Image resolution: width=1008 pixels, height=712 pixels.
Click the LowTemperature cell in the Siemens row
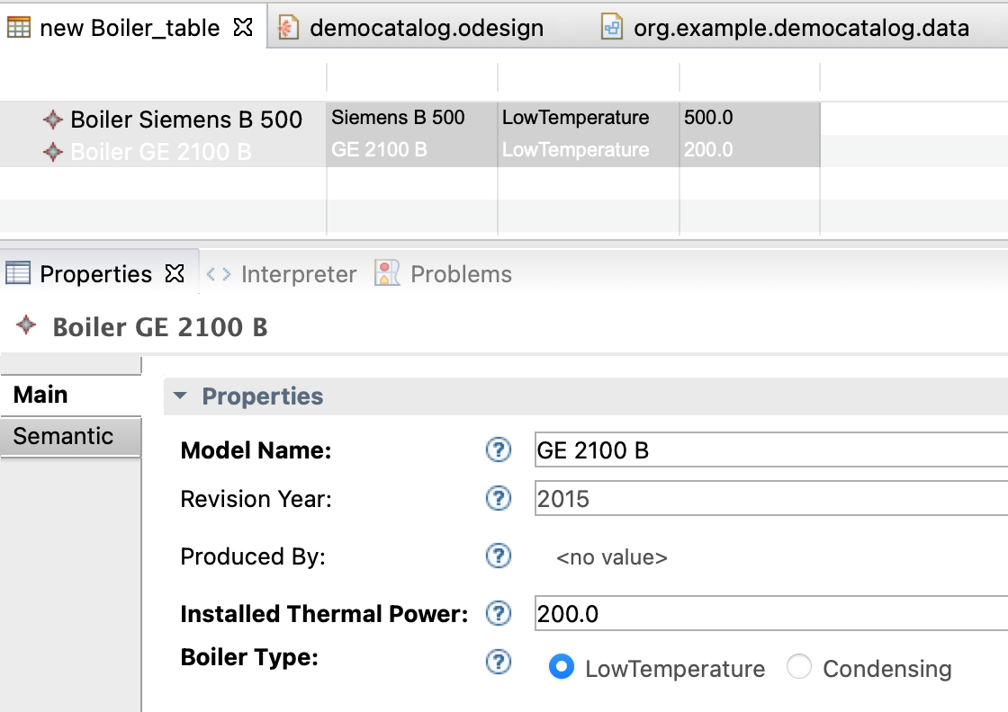click(x=589, y=118)
